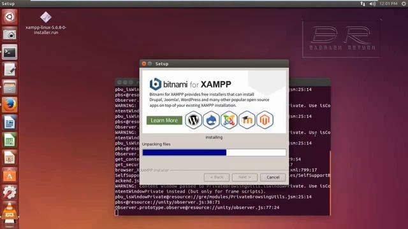
Task: Select the xampp-linux-5.6.8-0-installer.run desktop file
Action: 46,24
